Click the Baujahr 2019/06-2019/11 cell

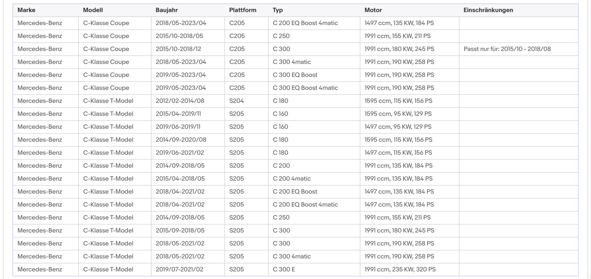[188, 127]
